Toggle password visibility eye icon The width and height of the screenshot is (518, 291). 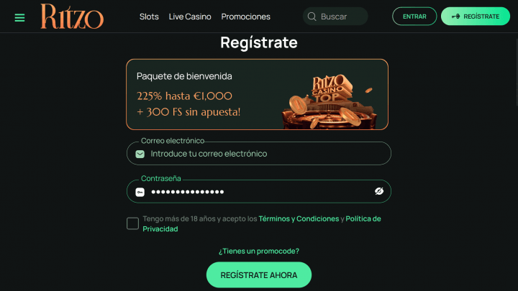point(379,191)
